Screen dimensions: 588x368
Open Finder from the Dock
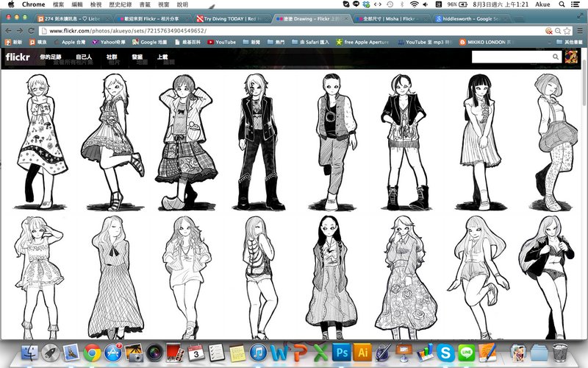[x=29, y=353]
